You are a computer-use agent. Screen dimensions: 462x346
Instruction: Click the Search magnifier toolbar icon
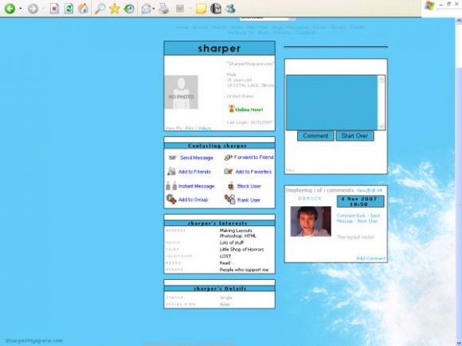pos(100,9)
